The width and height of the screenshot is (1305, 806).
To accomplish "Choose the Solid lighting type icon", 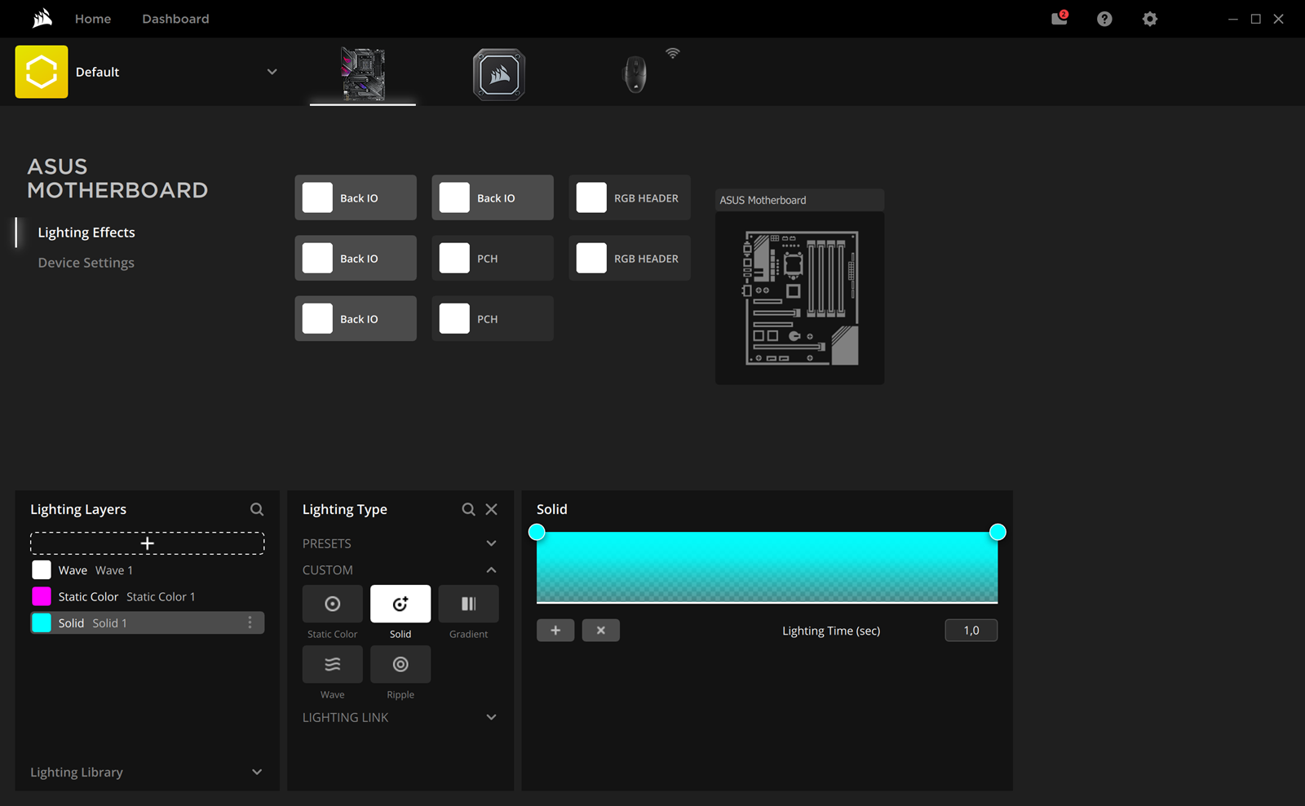I will (x=400, y=604).
